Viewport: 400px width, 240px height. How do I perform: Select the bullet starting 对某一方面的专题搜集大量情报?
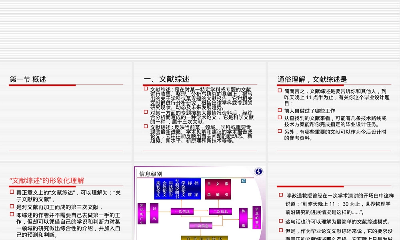(202, 117)
